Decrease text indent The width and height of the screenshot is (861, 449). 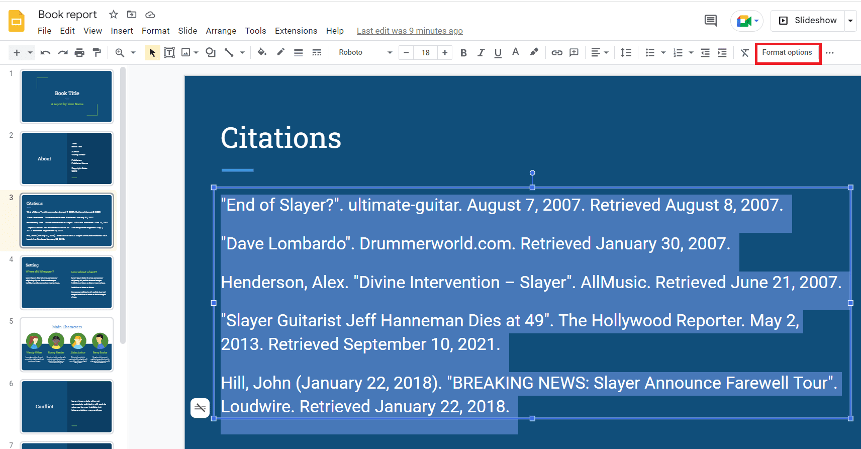[705, 52]
